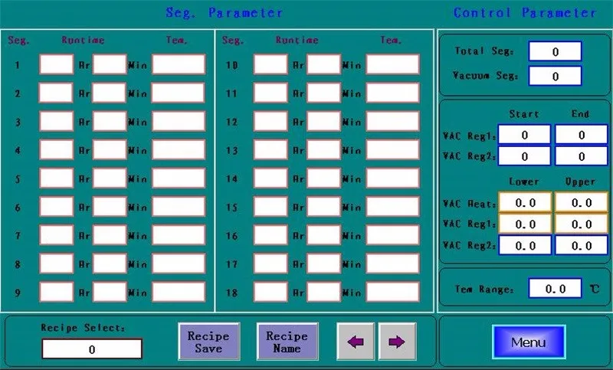Click the left arrow page button

click(x=356, y=342)
